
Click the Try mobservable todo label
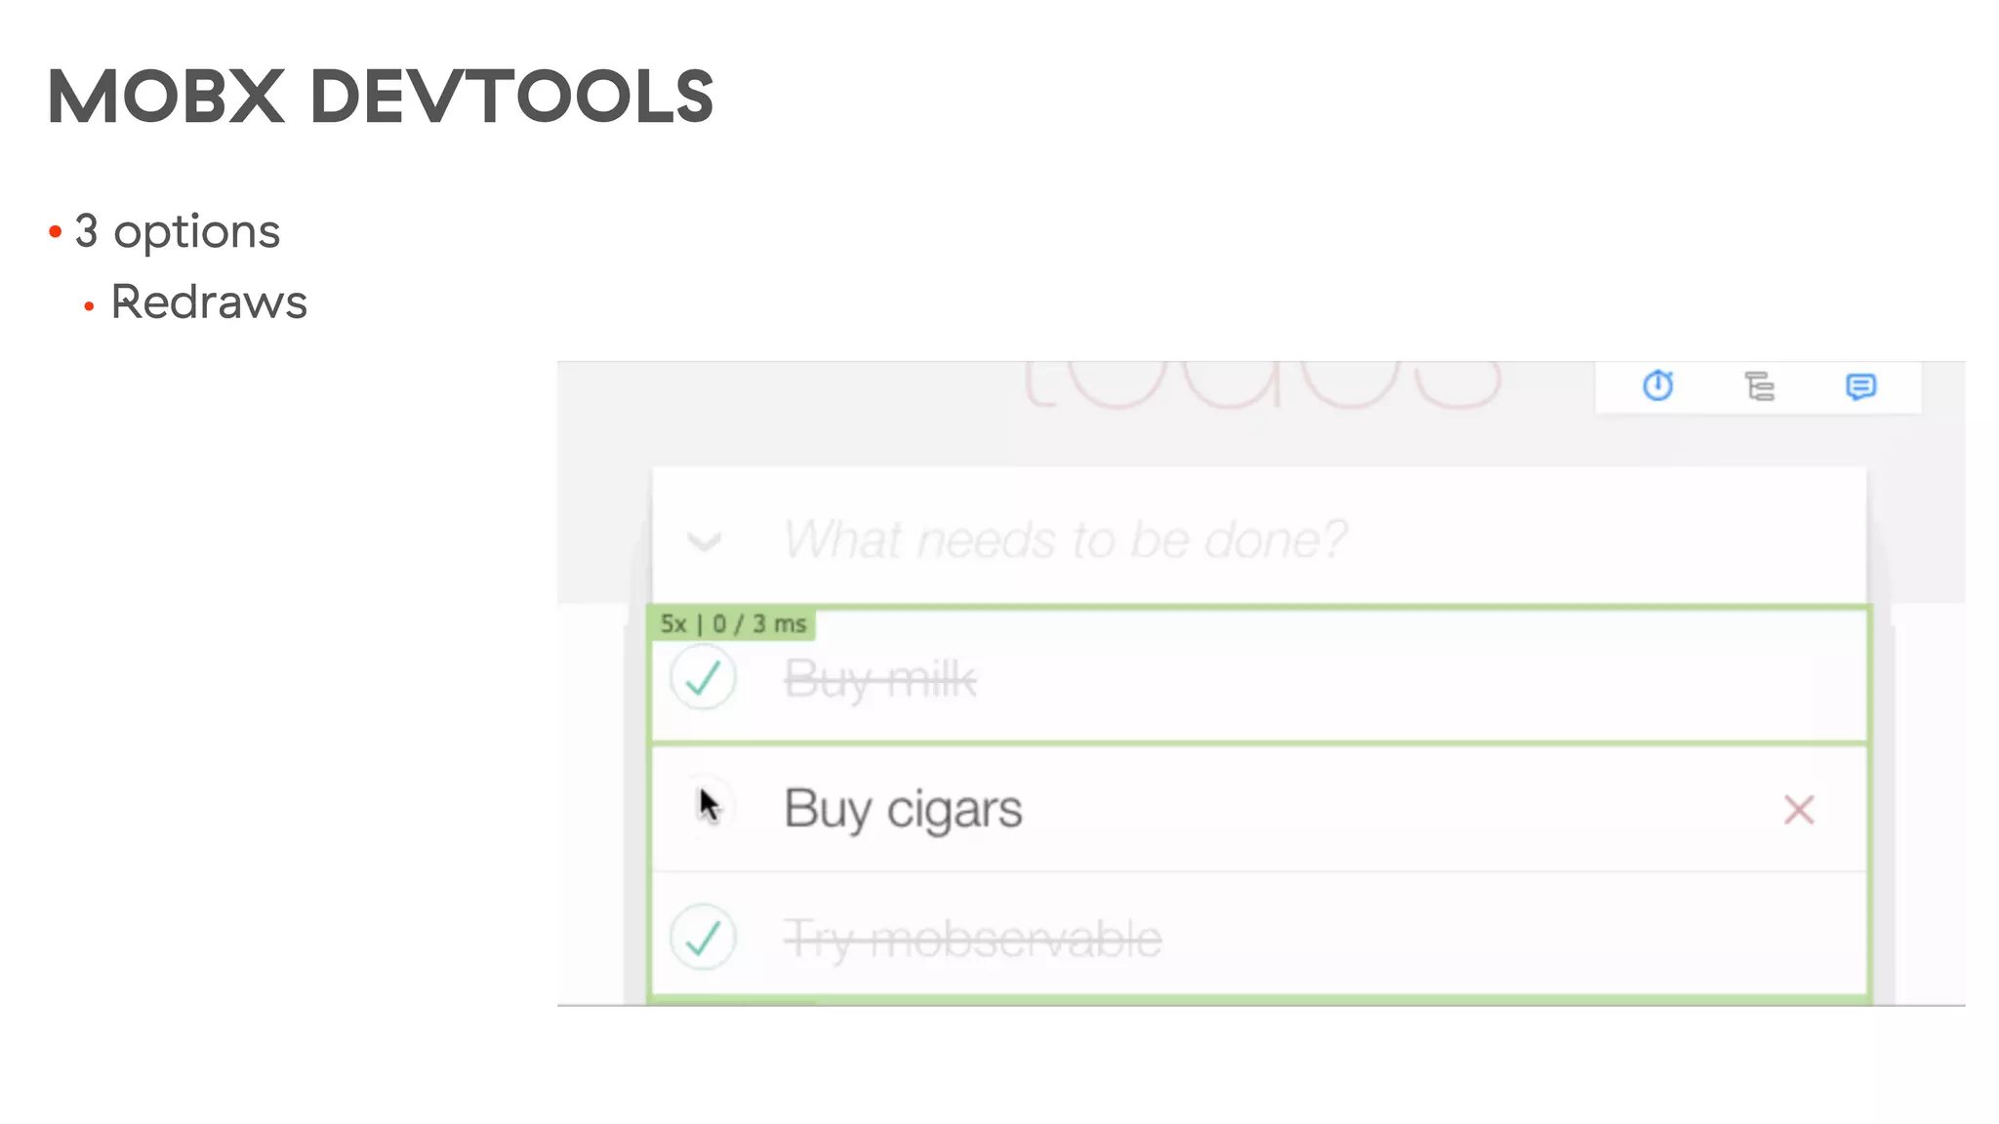(972, 939)
